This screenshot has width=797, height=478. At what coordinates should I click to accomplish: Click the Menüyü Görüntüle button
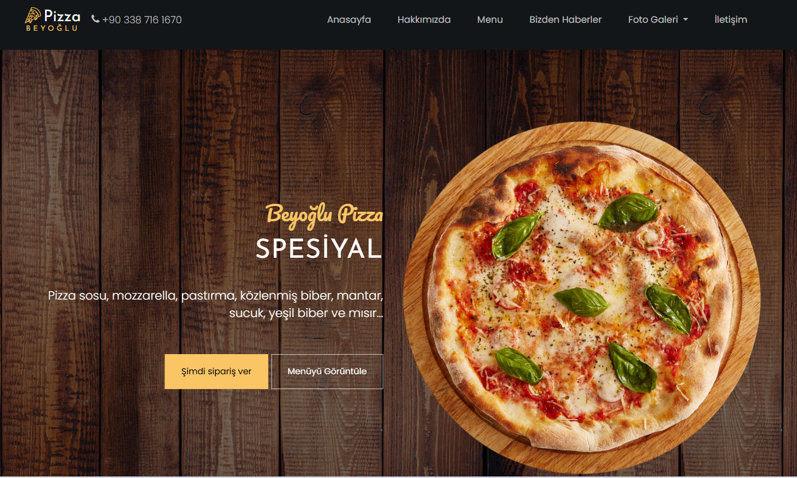(327, 372)
